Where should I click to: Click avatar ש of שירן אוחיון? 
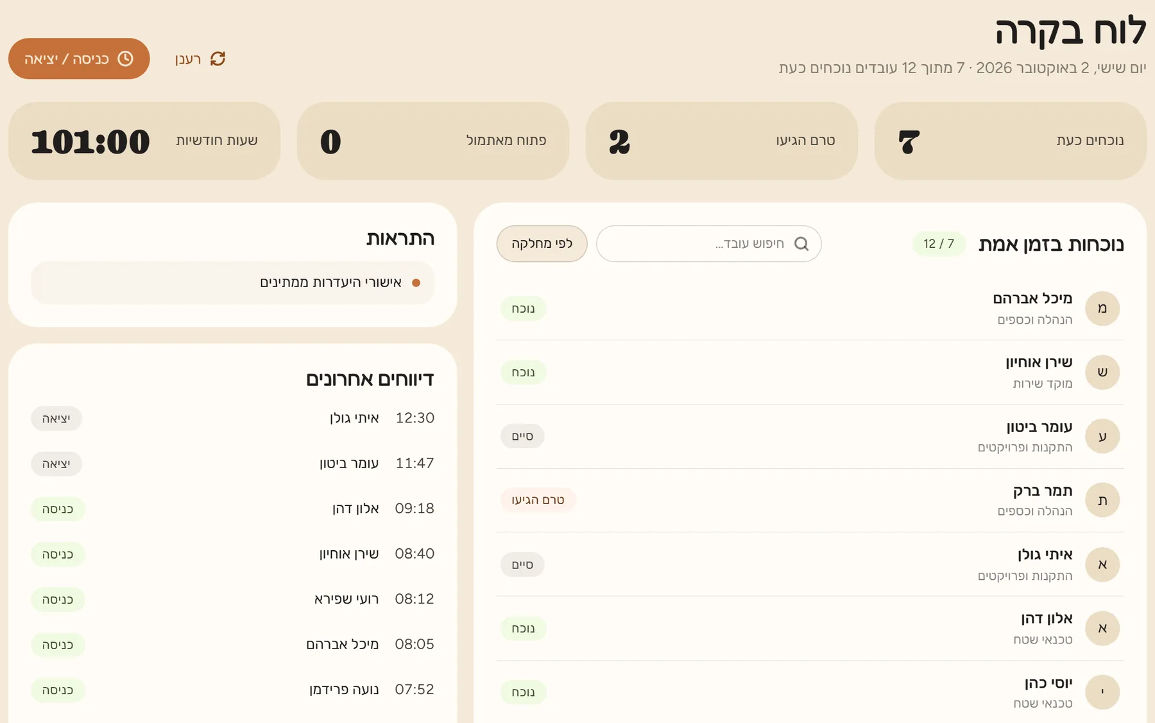(x=1102, y=372)
